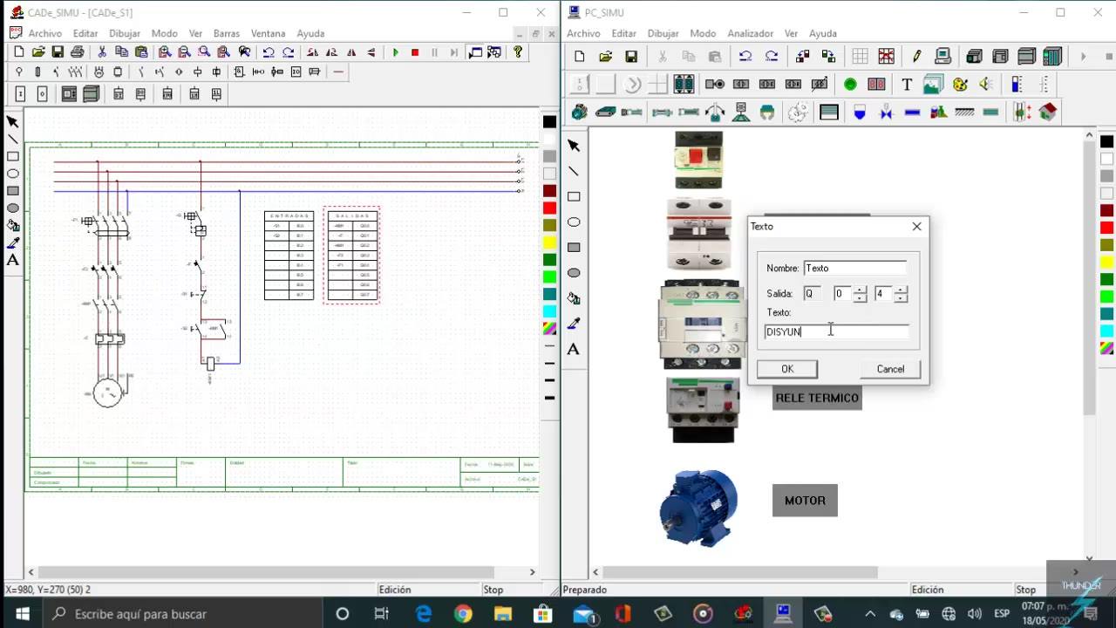
Task: Select the line tool in PC_SIMU
Action: pyautogui.click(x=574, y=171)
